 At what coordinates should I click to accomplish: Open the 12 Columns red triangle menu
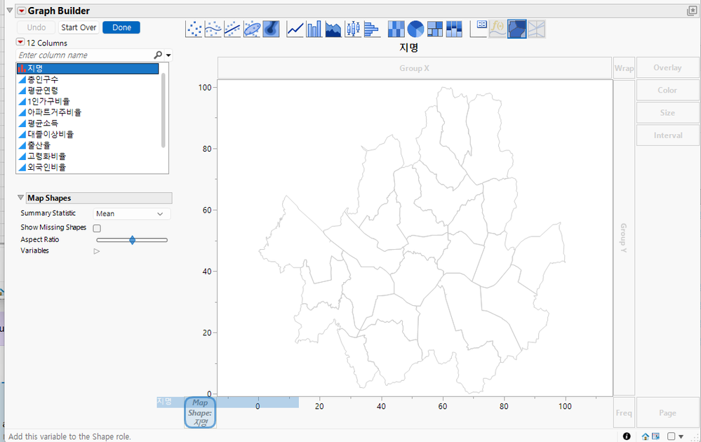[20, 42]
